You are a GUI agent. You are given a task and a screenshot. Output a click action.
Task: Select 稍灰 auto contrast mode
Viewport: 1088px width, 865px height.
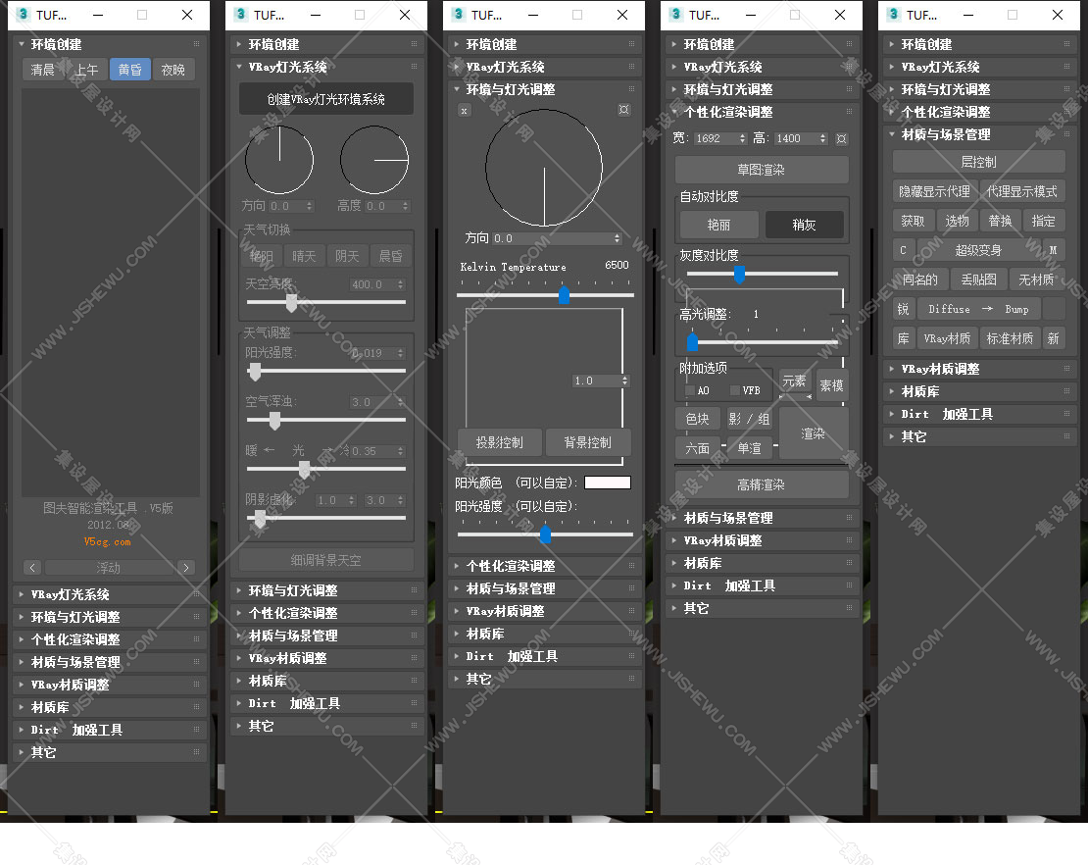click(804, 225)
